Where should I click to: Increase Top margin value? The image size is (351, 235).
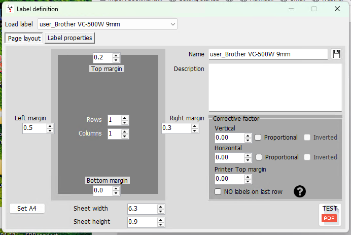116,55
